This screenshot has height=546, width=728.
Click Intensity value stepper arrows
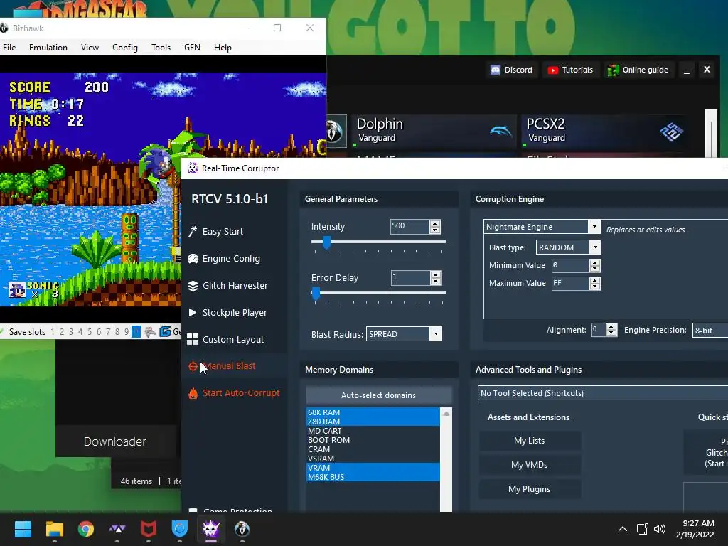click(435, 227)
